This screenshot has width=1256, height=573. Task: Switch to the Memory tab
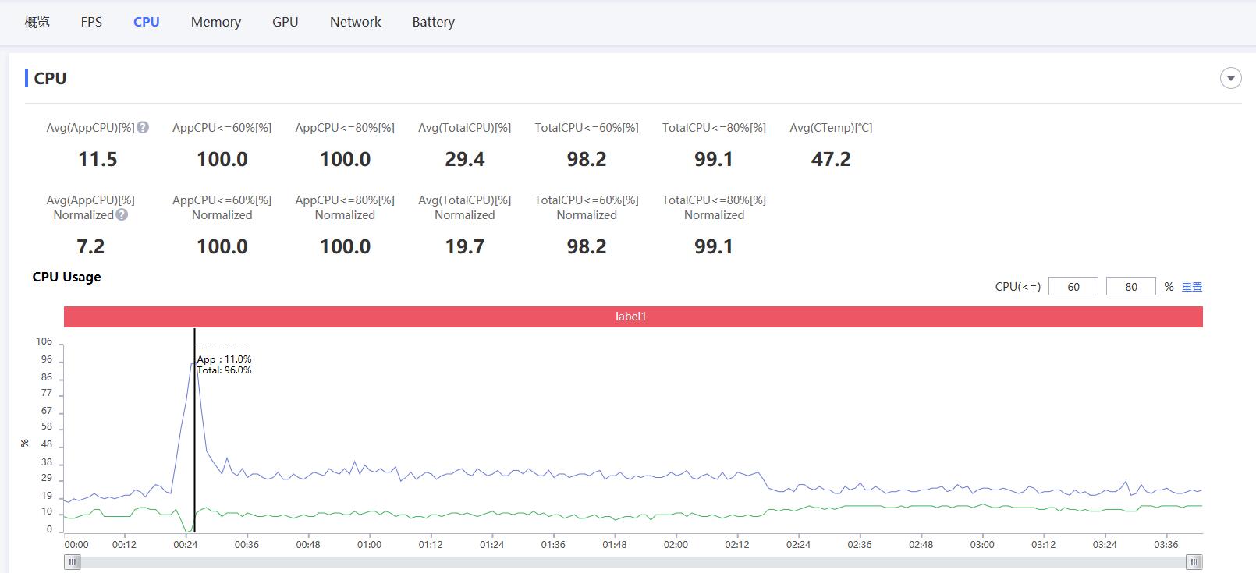tap(215, 22)
